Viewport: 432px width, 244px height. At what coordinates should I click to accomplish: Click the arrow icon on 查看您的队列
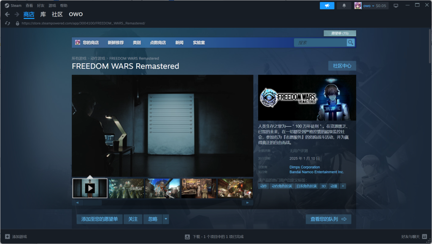click(x=344, y=219)
